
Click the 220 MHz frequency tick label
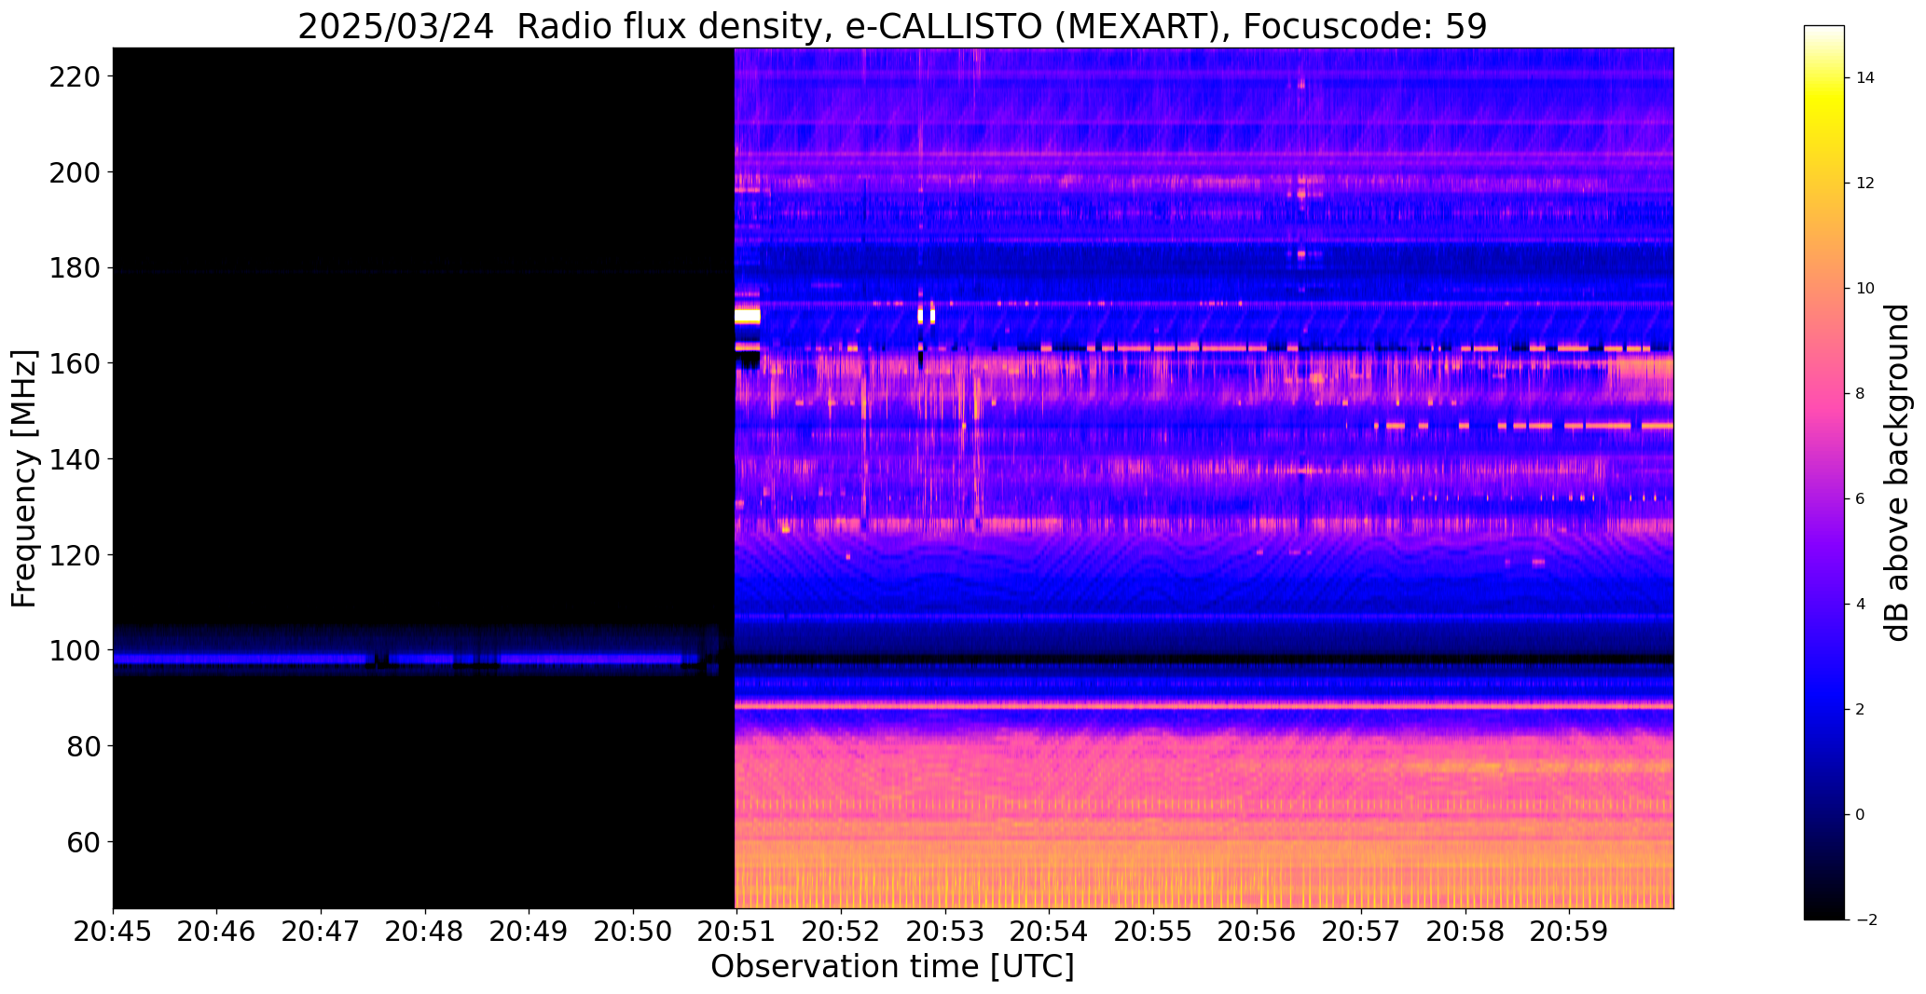[74, 76]
